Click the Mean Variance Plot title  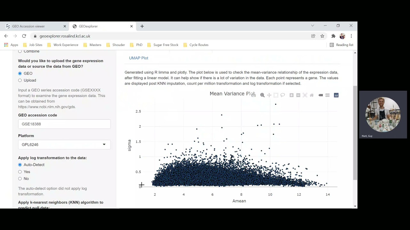[x=232, y=94]
